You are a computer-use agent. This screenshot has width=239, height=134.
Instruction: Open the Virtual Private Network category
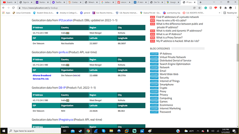pos(173,57)
